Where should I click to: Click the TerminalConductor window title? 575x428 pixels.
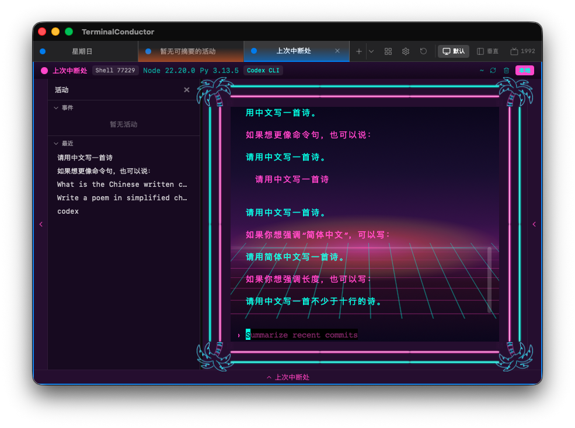click(x=118, y=32)
